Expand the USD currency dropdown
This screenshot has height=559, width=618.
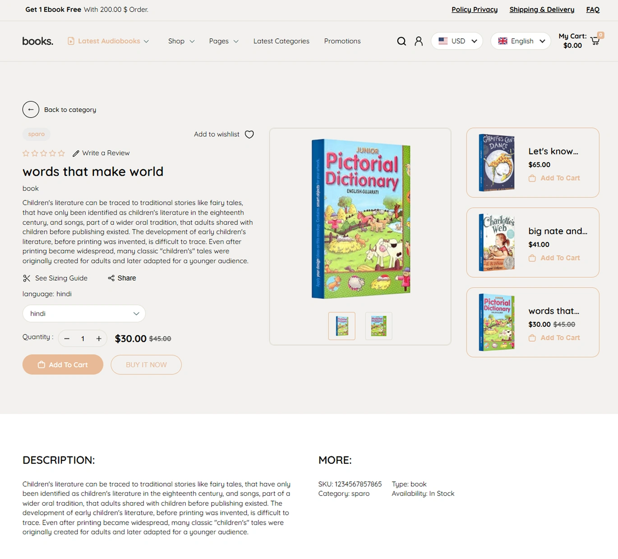point(457,41)
